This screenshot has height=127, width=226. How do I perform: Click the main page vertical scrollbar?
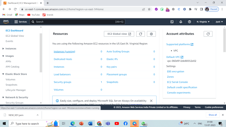tap(224, 40)
